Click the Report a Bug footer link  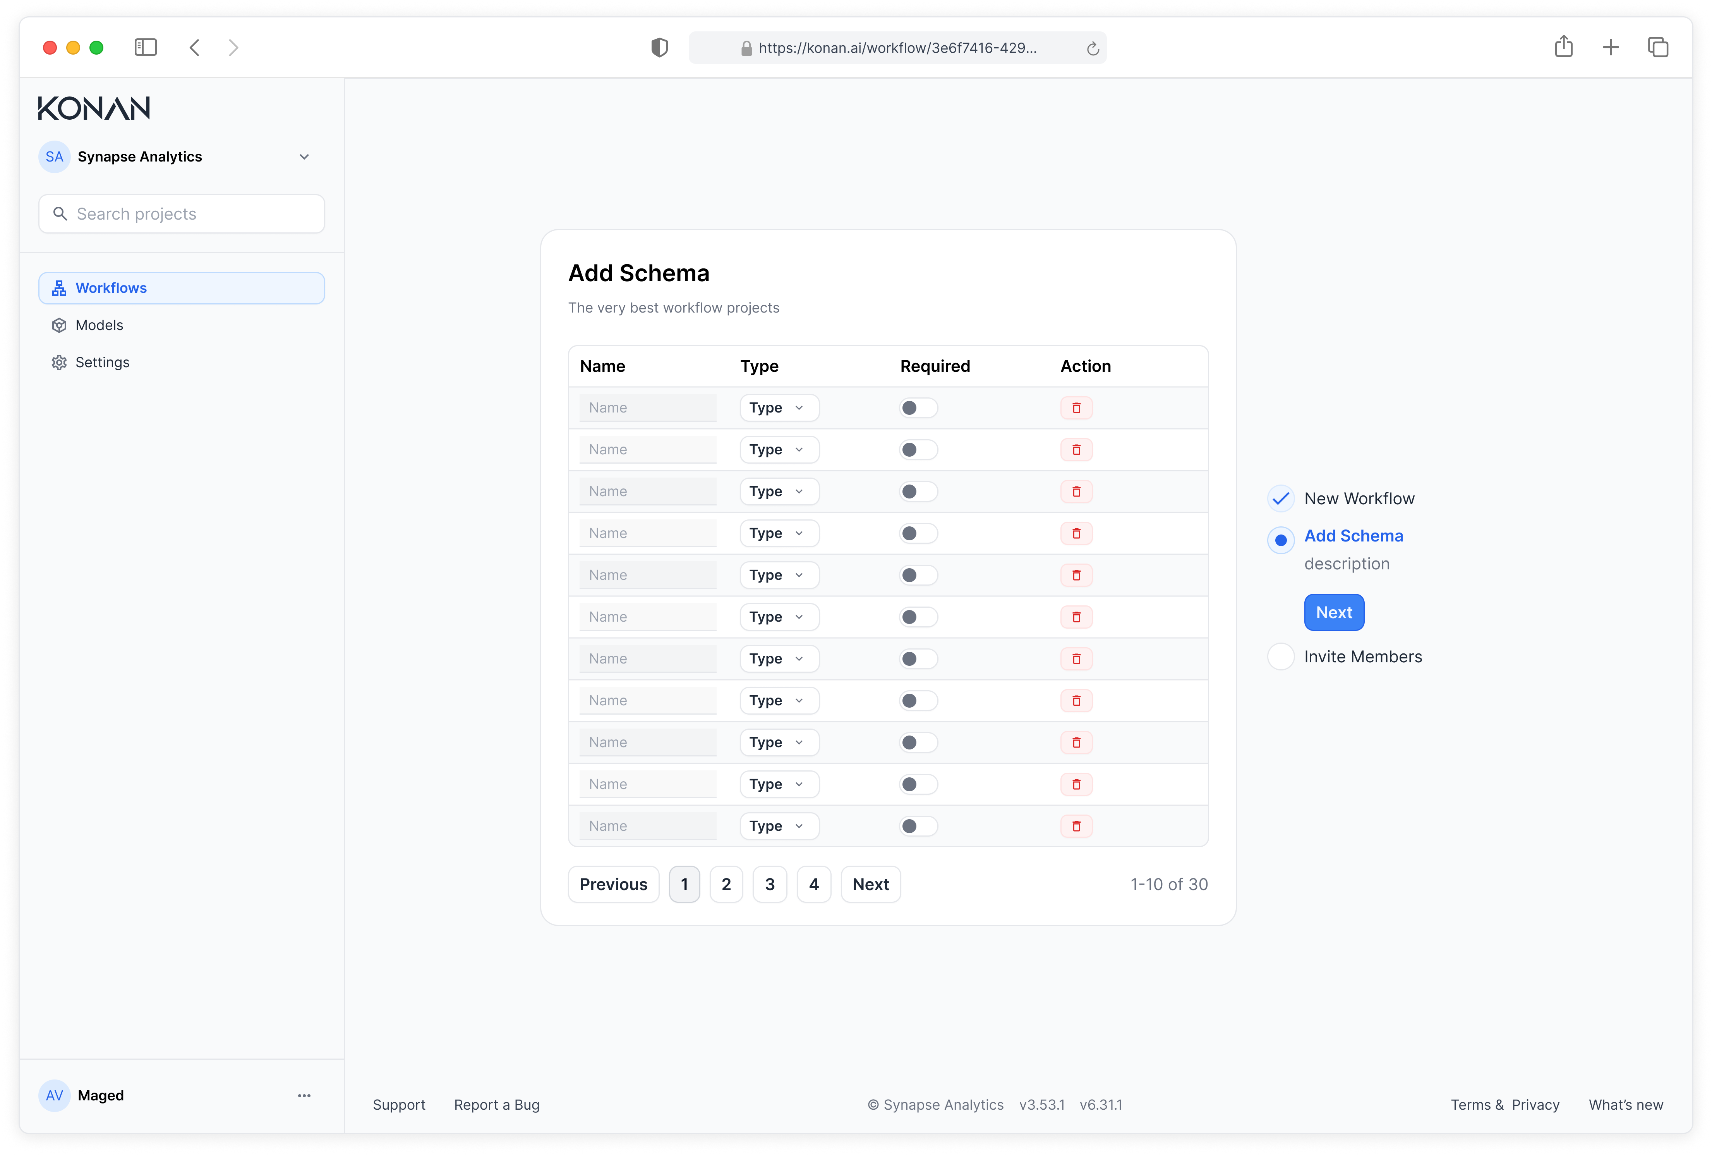coord(496,1105)
